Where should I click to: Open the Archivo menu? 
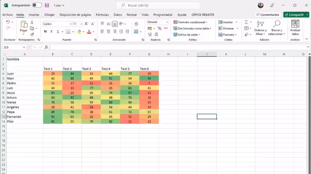pyautogui.click(x=7, y=15)
